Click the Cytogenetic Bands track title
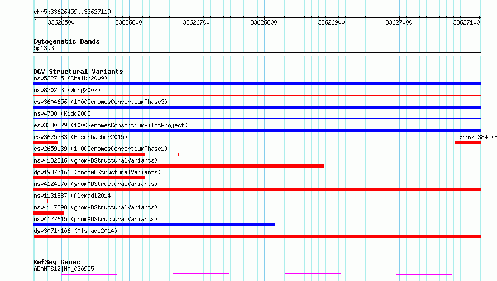Viewport: 497px width, 281px height. tap(66, 41)
